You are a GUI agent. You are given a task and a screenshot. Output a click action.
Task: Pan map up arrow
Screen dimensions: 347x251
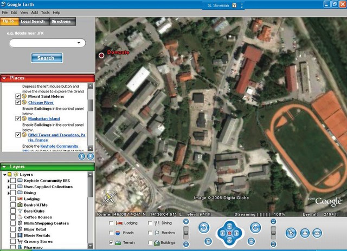coord(229,226)
